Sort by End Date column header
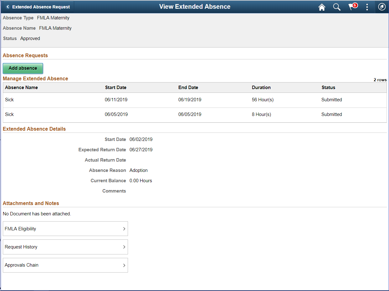This screenshot has height=291, width=389. (188, 88)
